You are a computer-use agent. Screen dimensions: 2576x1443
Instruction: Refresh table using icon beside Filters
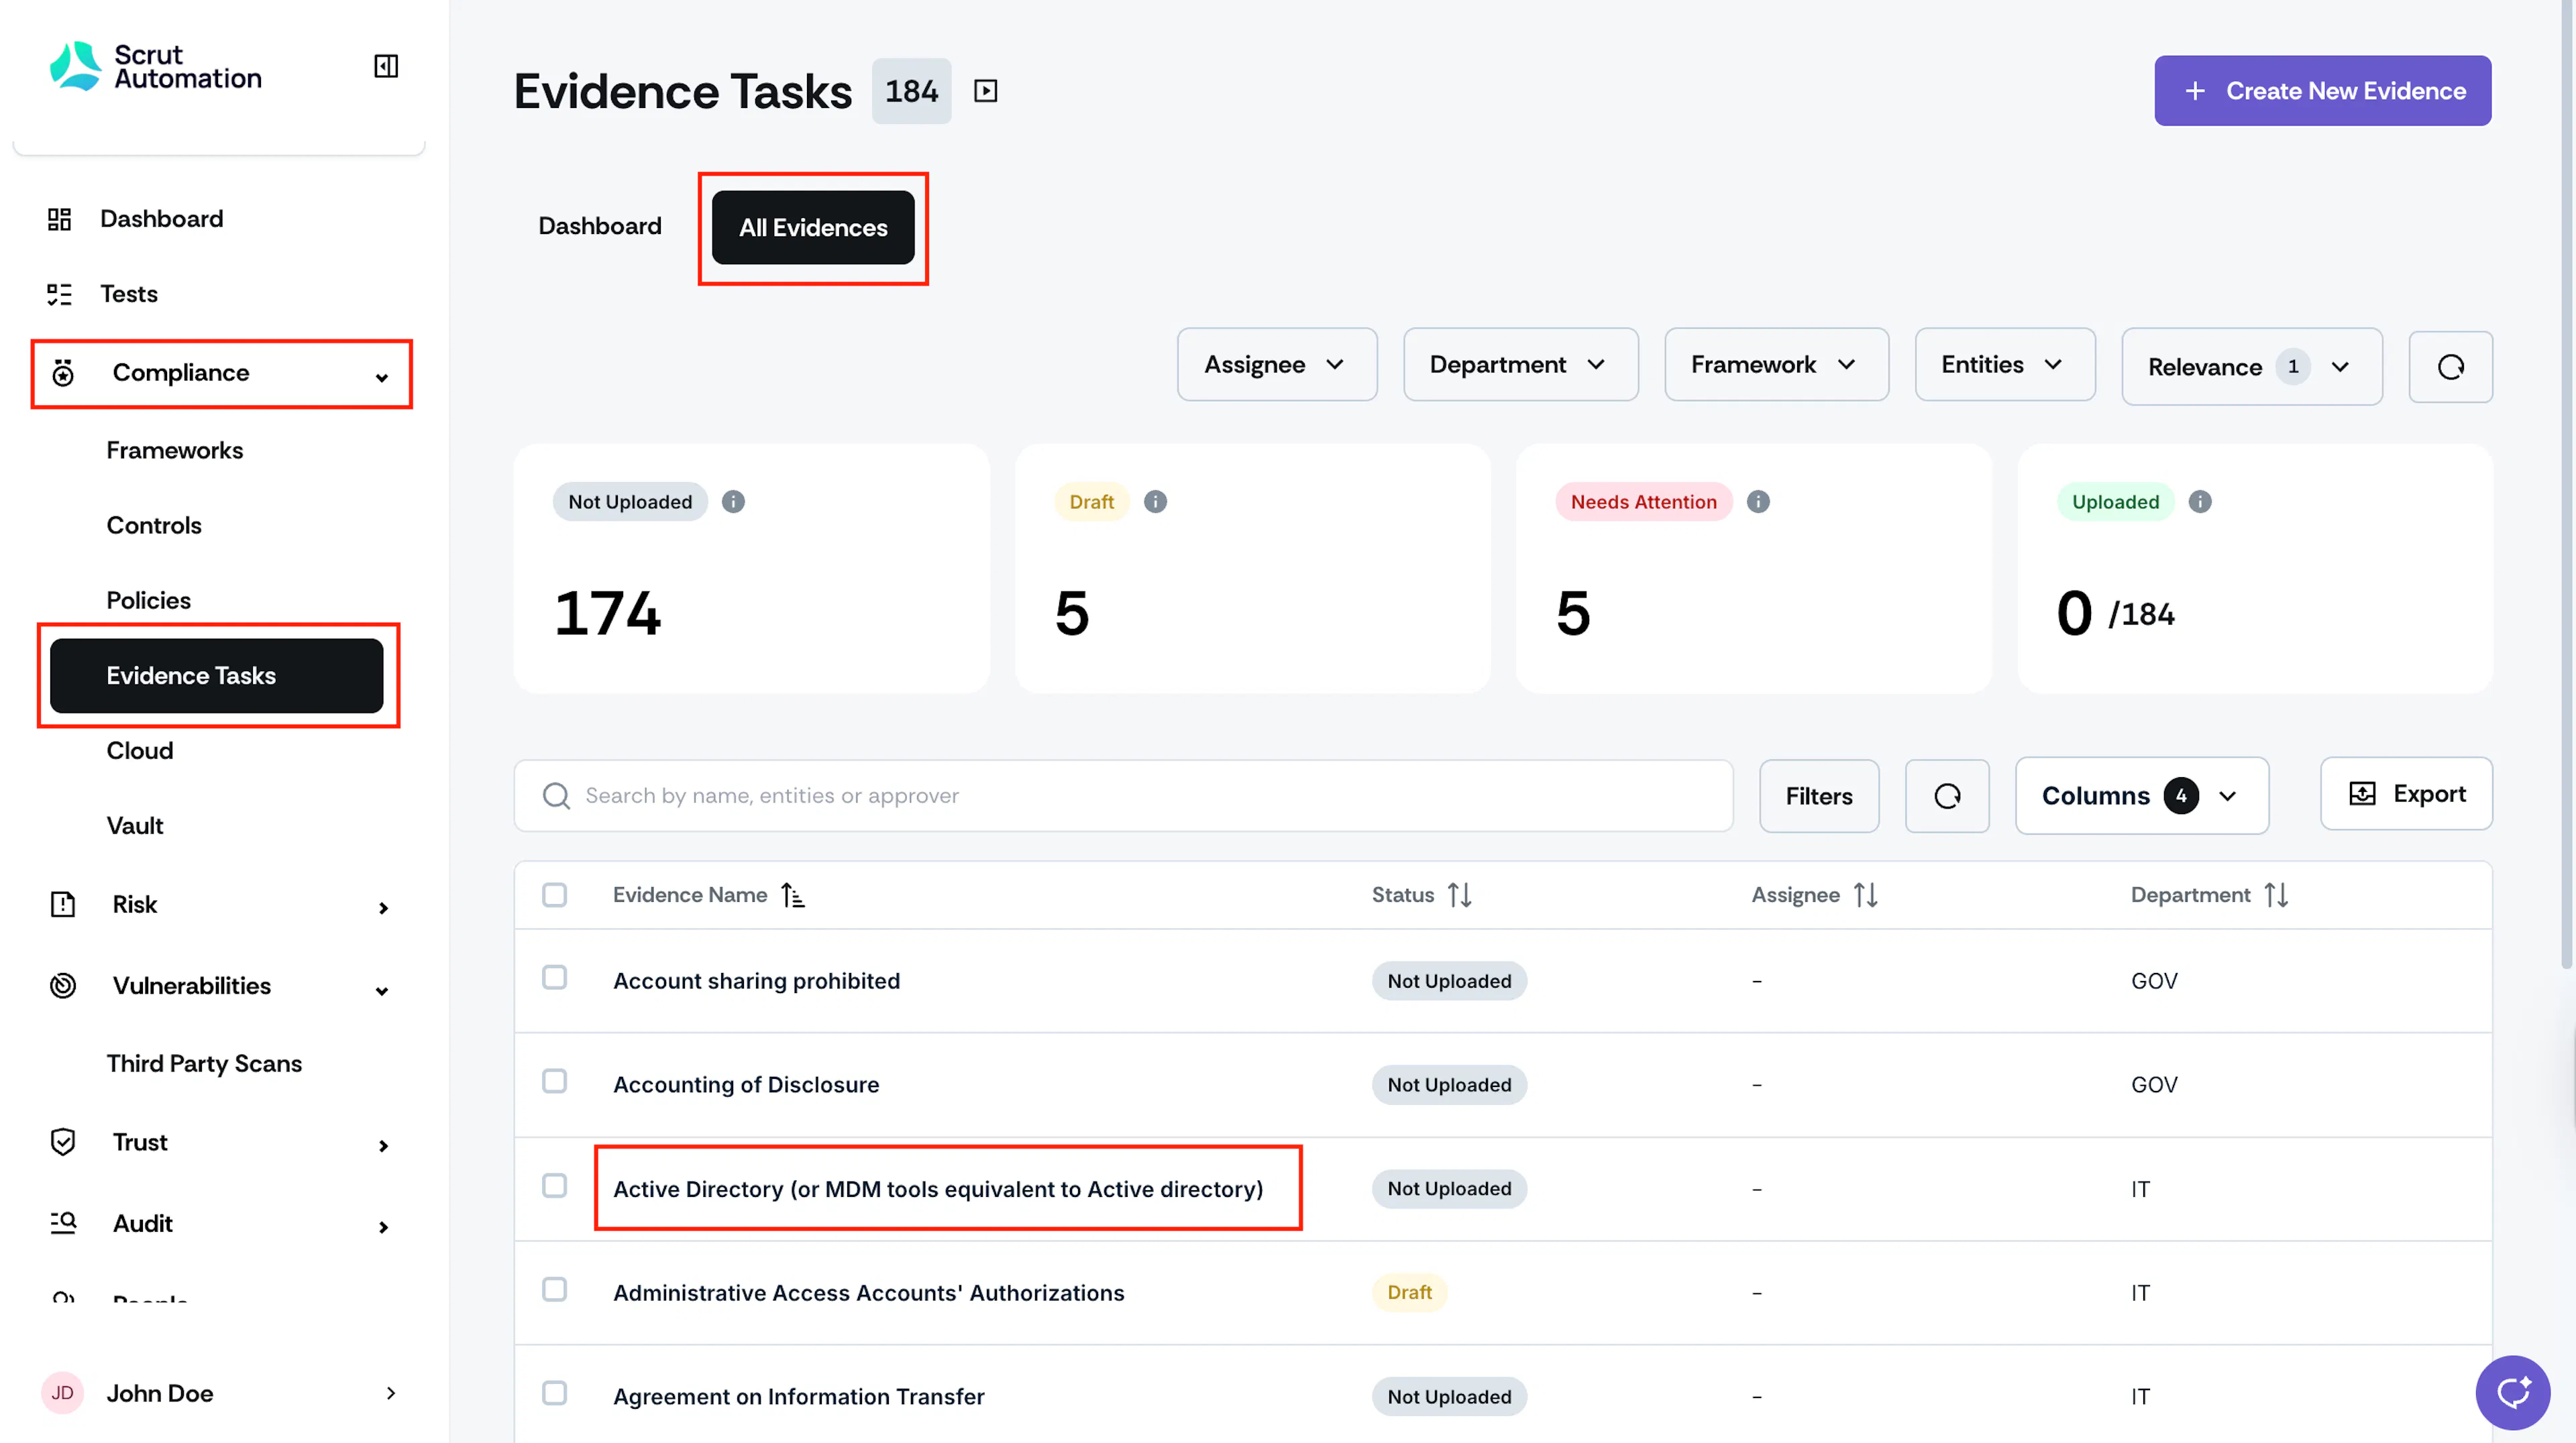[1947, 795]
